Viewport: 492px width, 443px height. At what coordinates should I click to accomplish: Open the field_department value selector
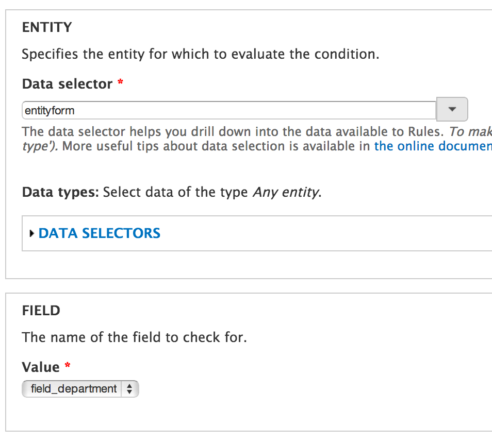click(80, 389)
